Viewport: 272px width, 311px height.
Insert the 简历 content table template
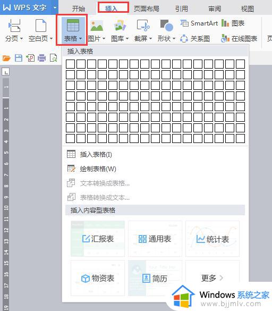[155, 278]
